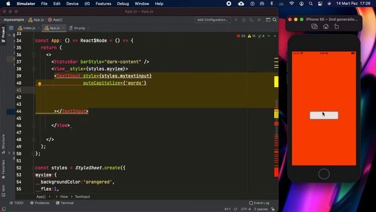Open the npm tool window stripe

pyautogui.click(x=4, y=191)
